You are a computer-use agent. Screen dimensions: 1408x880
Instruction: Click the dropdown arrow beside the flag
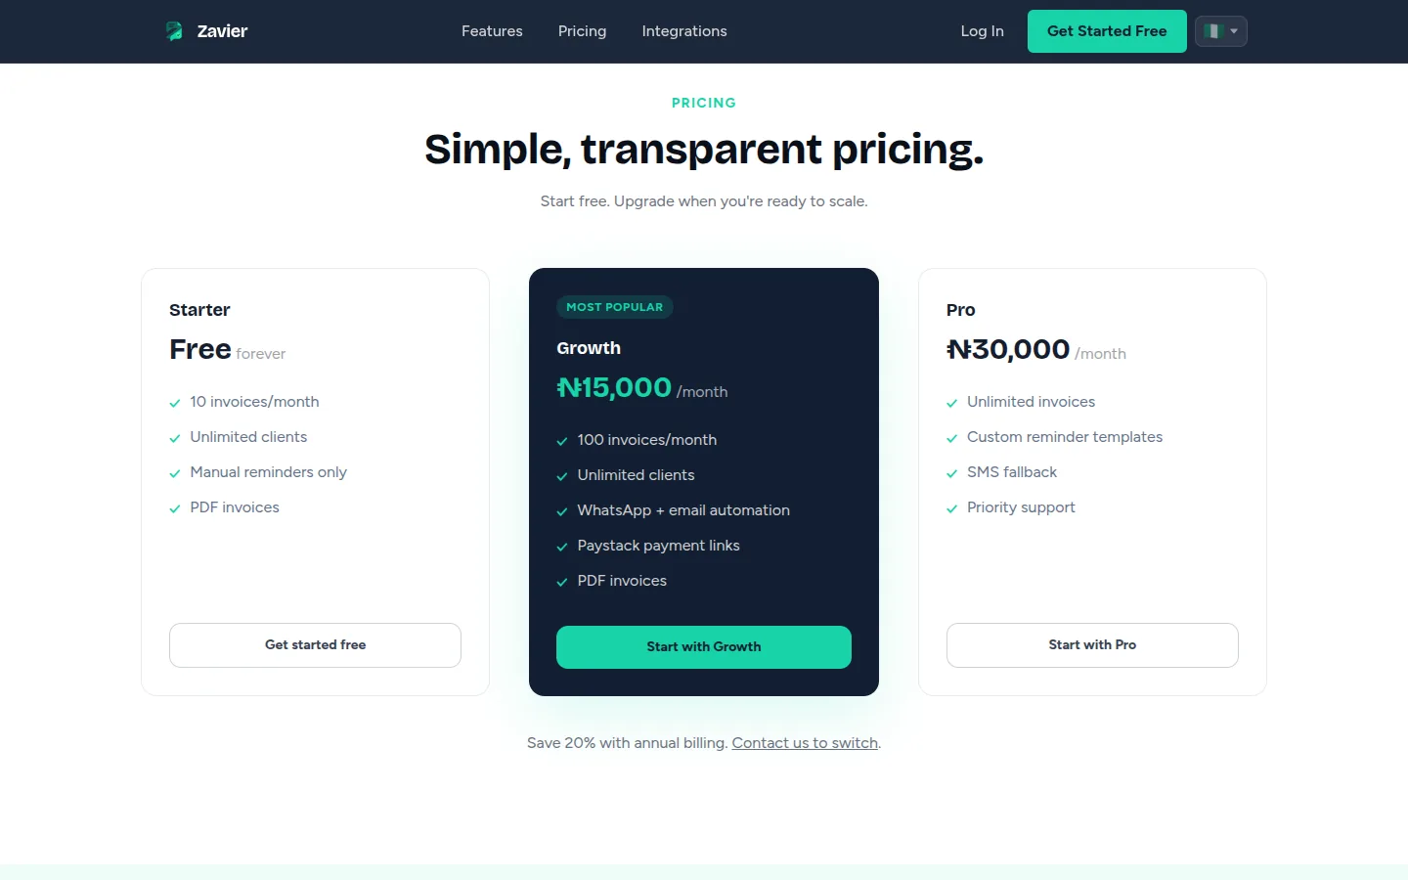tap(1234, 31)
